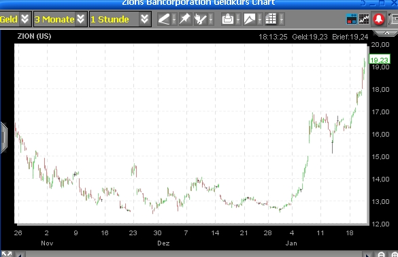Select the line drawing pencil tool
The image size is (398, 257).
click(x=164, y=19)
